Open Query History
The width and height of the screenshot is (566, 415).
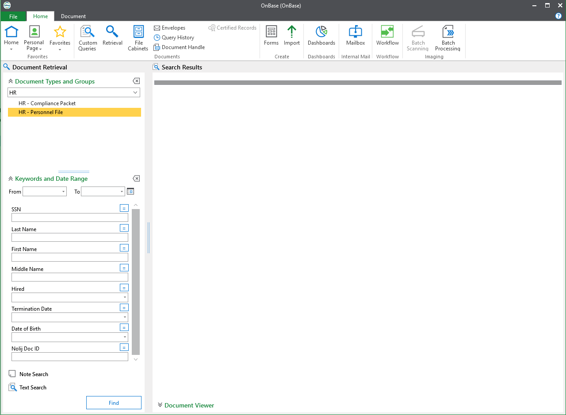(174, 38)
